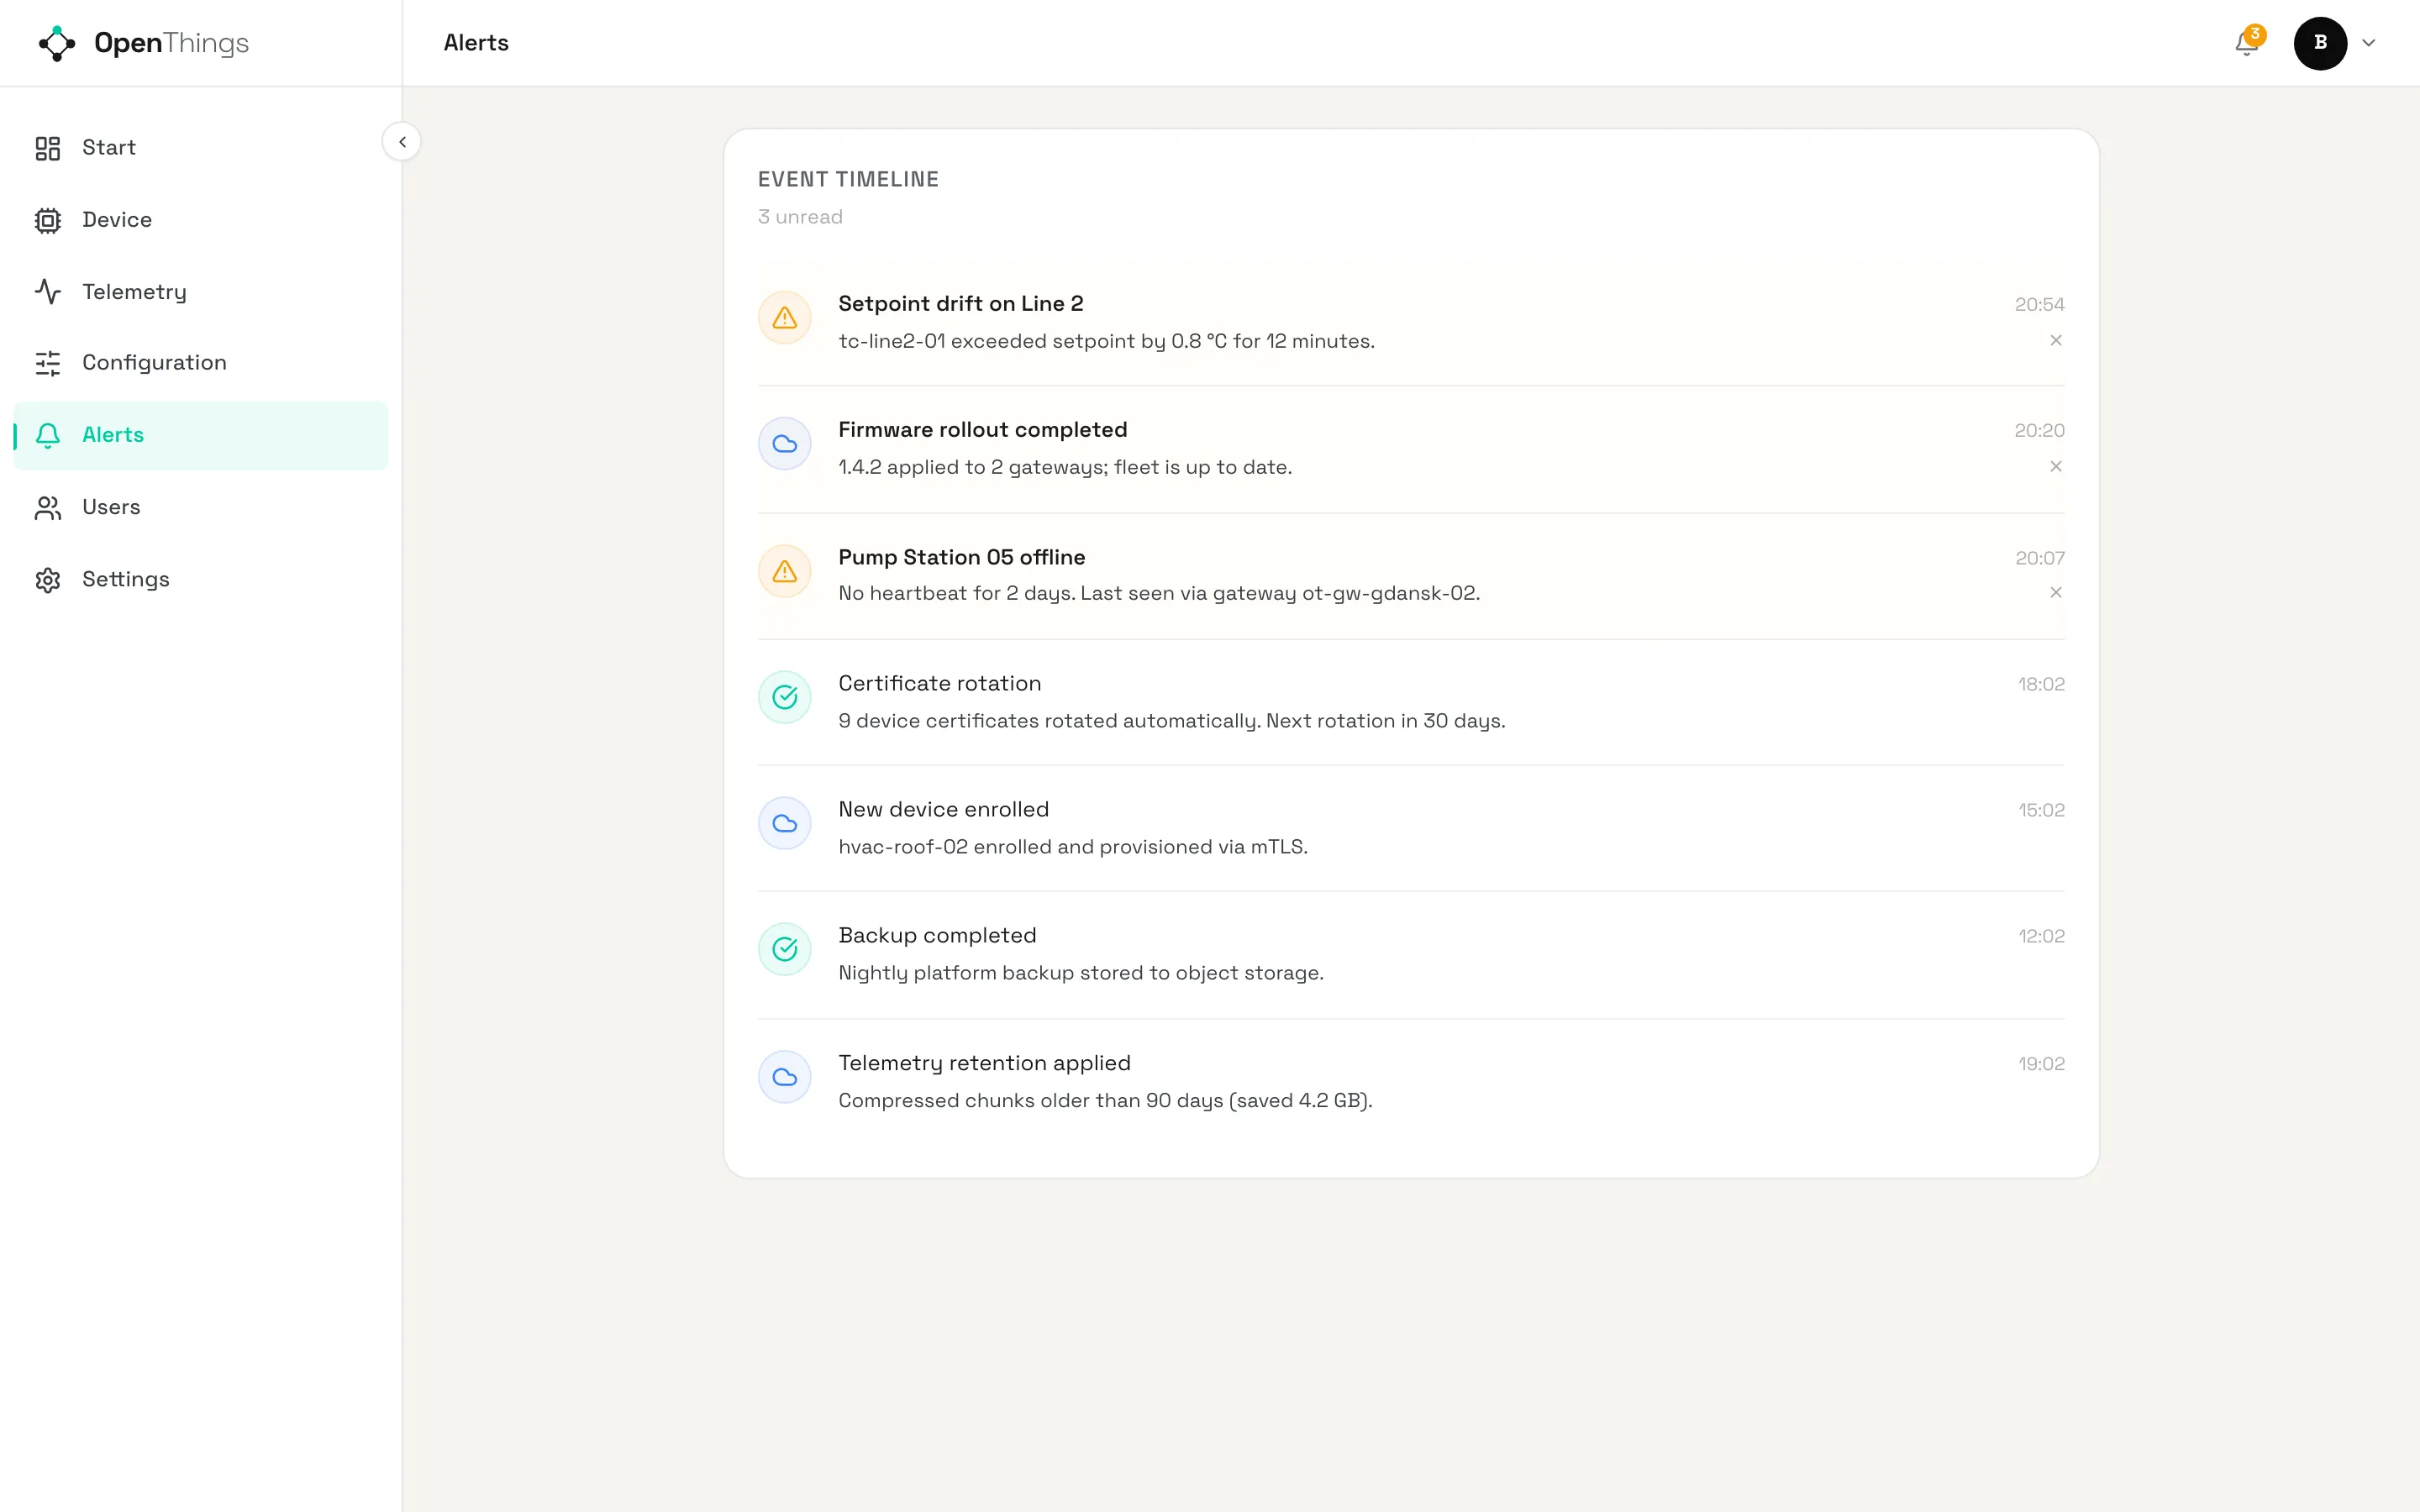The image size is (2420, 1512).
Task: Click the Alerts page title in header
Action: pyautogui.click(x=476, y=43)
